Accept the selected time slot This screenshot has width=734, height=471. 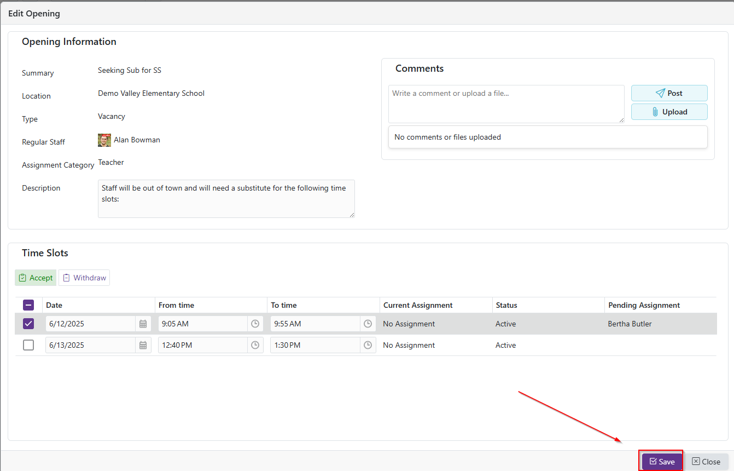click(x=36, y=278)
